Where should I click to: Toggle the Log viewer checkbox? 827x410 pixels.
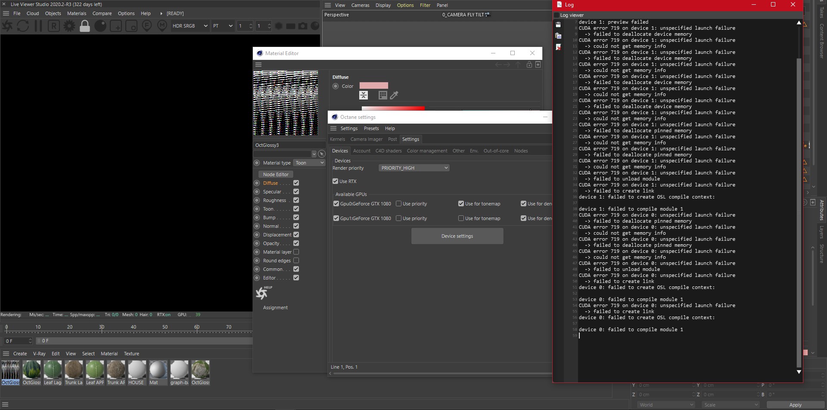tap(556, 15)
